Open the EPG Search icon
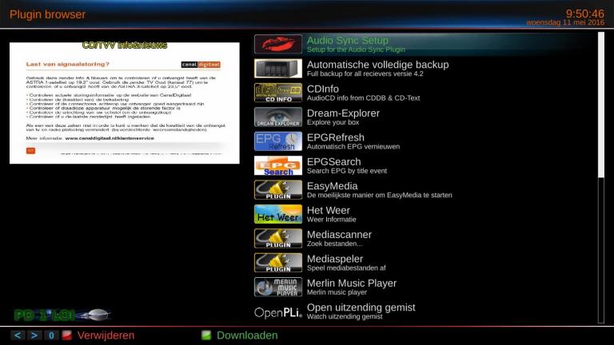The height and width of the screenshot is (345, 614). (x=277, y=166)
